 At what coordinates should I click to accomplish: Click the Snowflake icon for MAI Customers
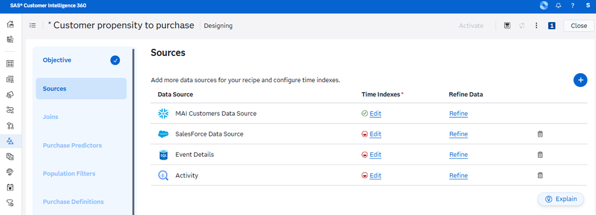(x=163, y=113)
